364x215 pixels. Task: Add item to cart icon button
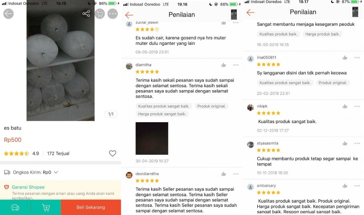coord(46,207)
